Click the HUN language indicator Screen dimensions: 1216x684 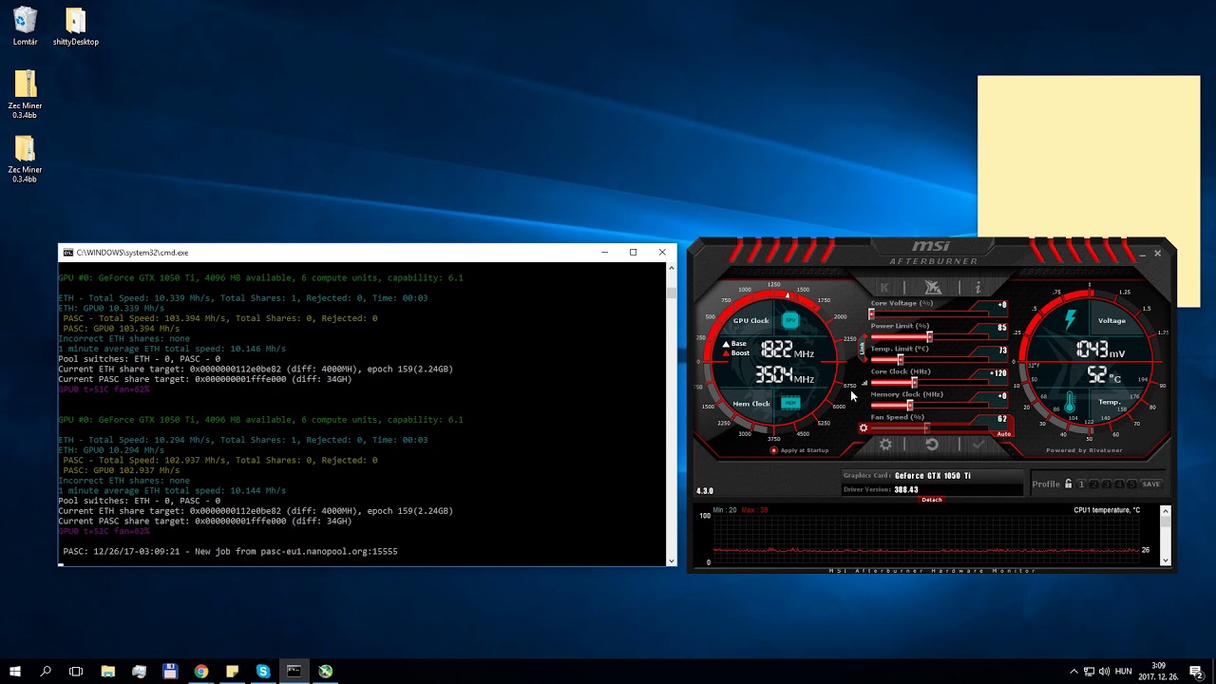(x=1124, y=672)
